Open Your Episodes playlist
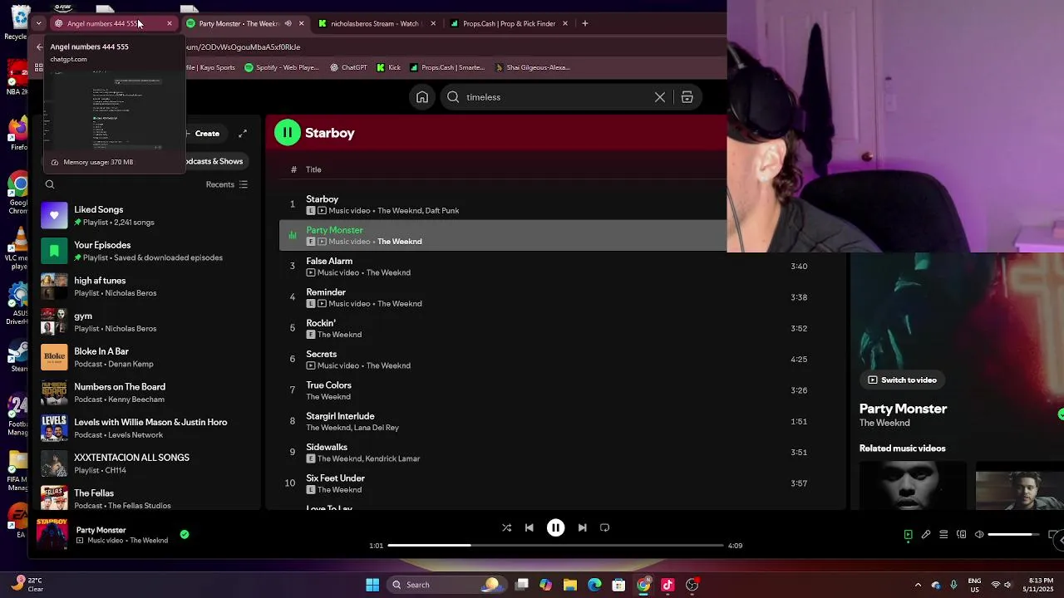This screenshot has height=598, width=1064. coord(147,251)
